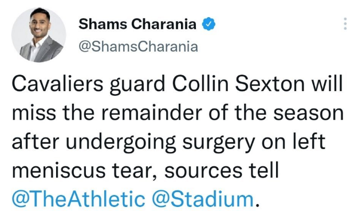Viewport: 358px width, 211px height.
Task: Click the word miss in tweet
Action: (34, 112)
